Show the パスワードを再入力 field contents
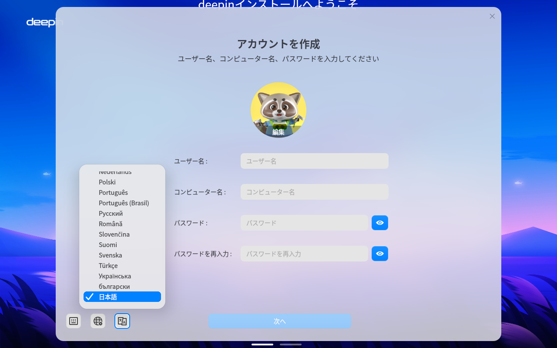Viewport: 557px width, 348px height. (x=380, y=254)
